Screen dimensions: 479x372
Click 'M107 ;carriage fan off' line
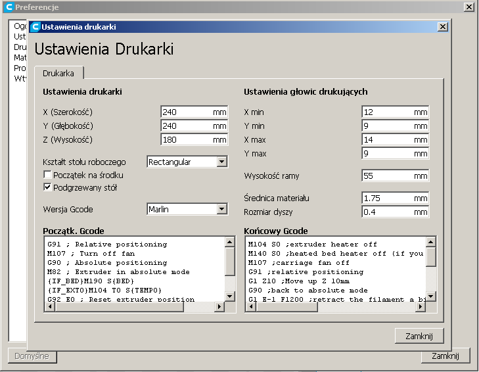tap(299, 263)
